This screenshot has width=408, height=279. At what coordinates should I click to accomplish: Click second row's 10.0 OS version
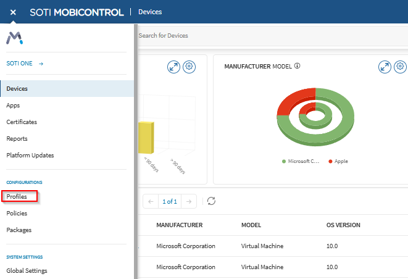pos(332,267)
